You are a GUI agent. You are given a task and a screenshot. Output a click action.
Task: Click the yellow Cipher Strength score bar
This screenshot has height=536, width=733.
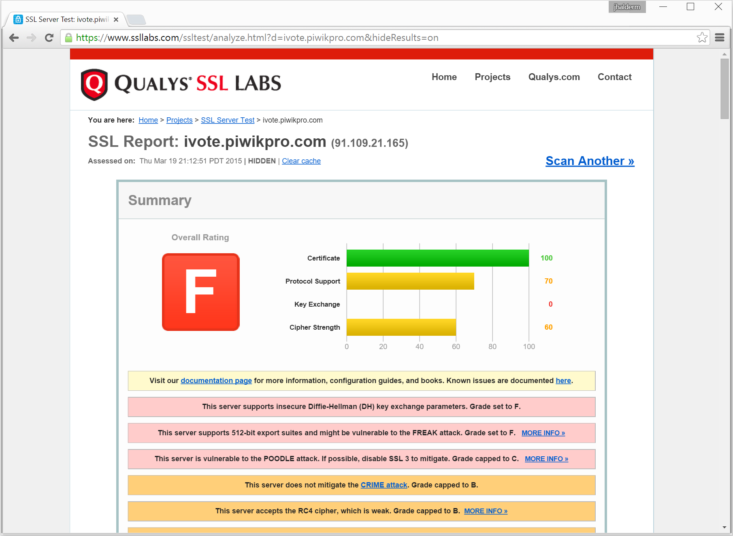tap(401, 327)
